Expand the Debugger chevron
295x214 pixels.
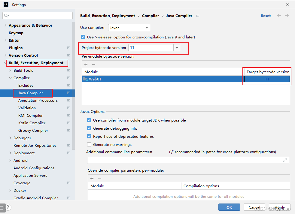10,138
